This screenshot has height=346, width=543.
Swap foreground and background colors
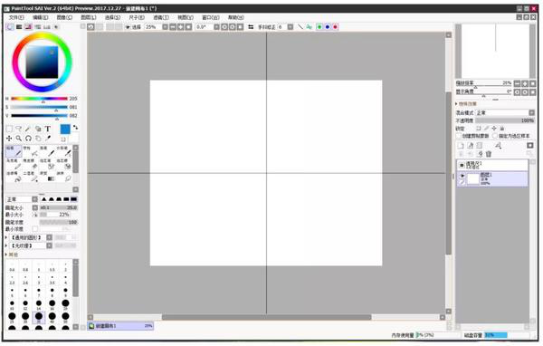(x=75, y=128)
